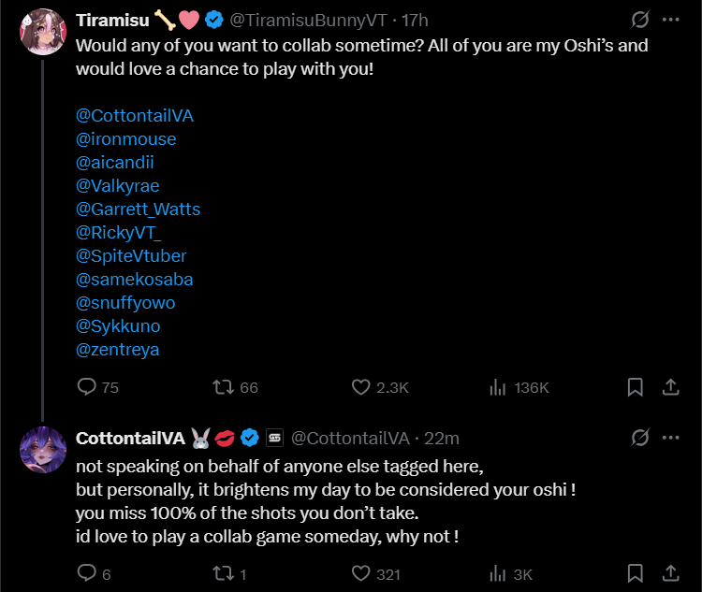Screen dimensions: 702x592
Task: Bookmark CottontailVA's reply
Action: pos(635,572)
